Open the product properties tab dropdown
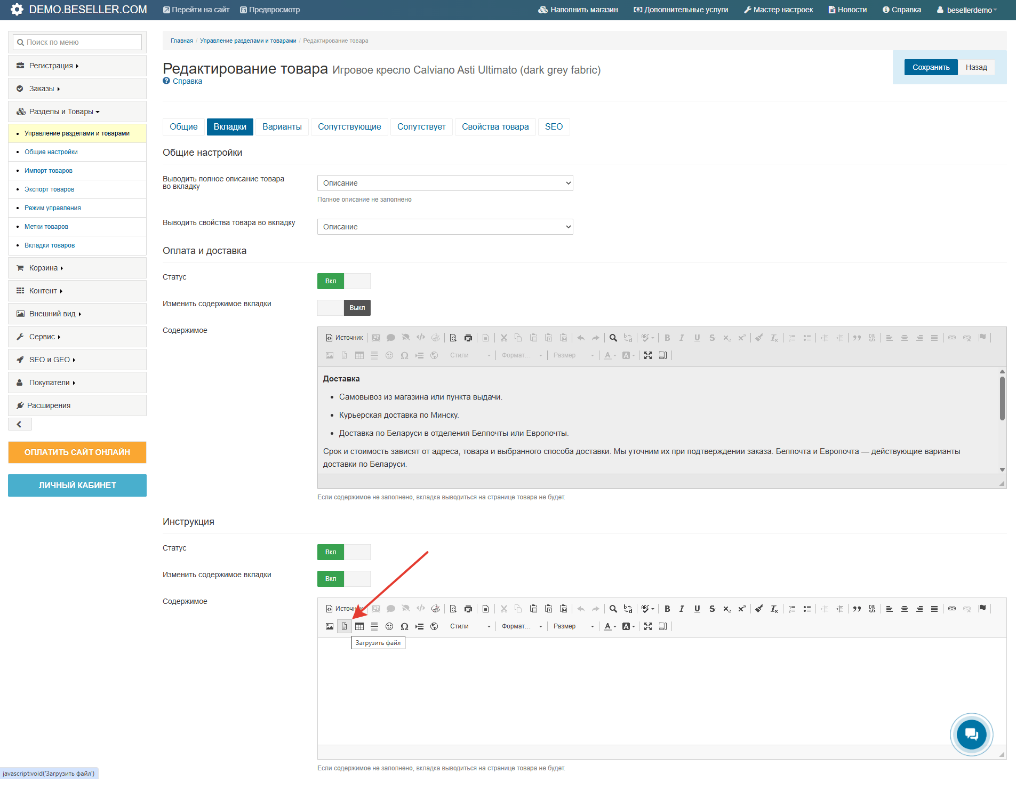The height and width of the screenshot is (789, 1016). pyautogui.click(x=445, y=227)
